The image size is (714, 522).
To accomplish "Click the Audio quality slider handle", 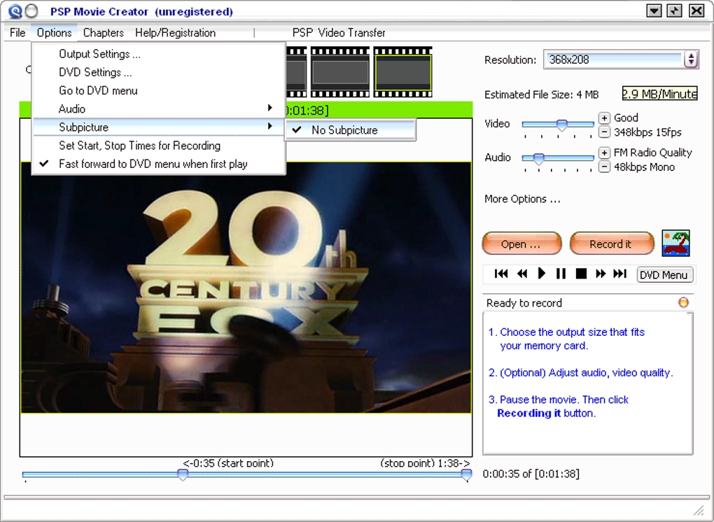I will click(x=539, y=159).
